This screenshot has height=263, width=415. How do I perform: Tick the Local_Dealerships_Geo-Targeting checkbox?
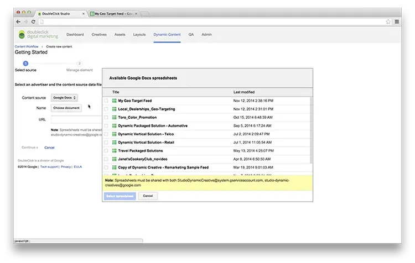(x=107, y=109)
